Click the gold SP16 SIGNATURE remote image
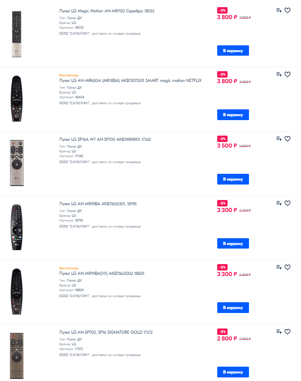301x381 pixels. [x=17, y=356]
